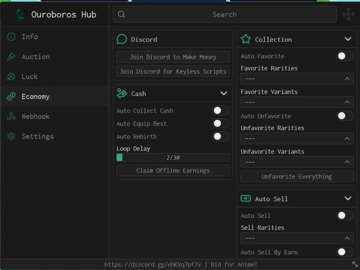The image size is (360, 270).
Task: Click the Settings gear icon
Action: tap(11, 136)
